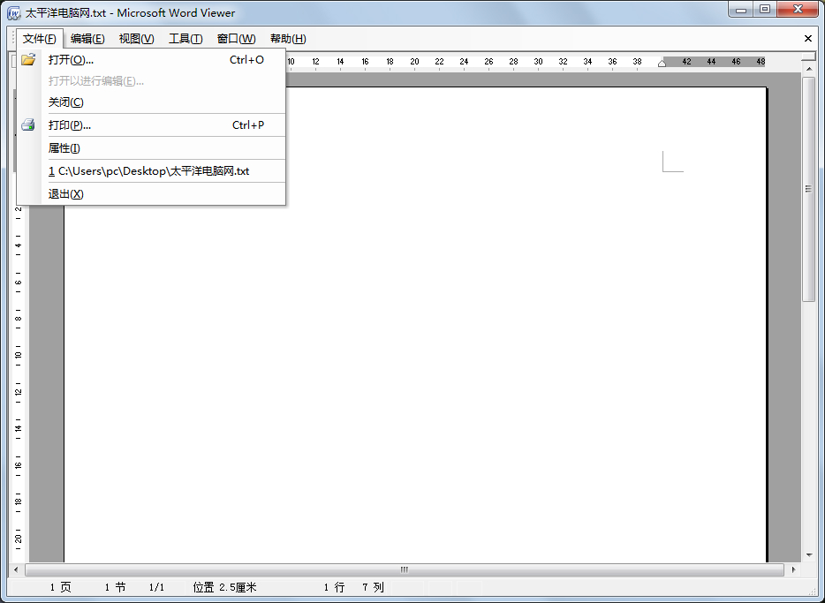Click the window resize grip corner
Image resolution: width=825 pixels, height=603 pixels.
tap(812, 591)
